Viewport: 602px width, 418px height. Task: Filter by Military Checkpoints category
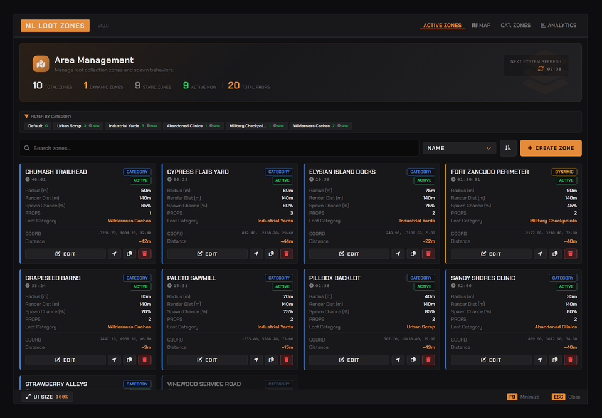[x=256, y=126]
